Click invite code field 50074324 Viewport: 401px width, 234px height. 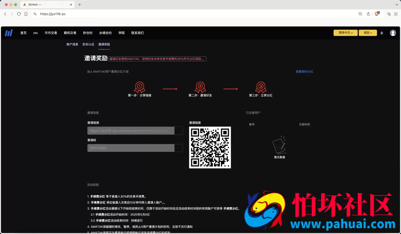[131, 148]
